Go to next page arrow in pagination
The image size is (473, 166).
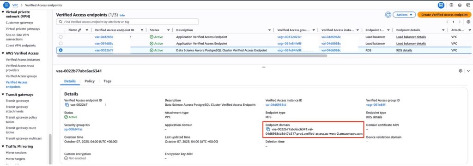460,22
